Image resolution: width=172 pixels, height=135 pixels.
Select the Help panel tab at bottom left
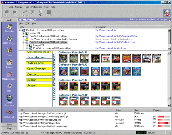click(9, 128)
